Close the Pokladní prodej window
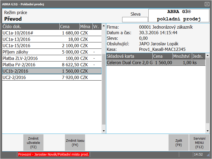Screen dimensions: 212x159 pyautogui.click(x=207, y=4)
